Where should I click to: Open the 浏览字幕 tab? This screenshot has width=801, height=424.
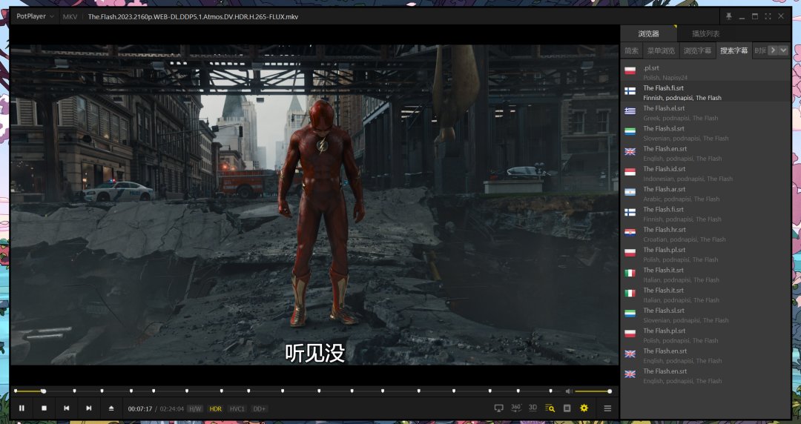tap(697, 50)
